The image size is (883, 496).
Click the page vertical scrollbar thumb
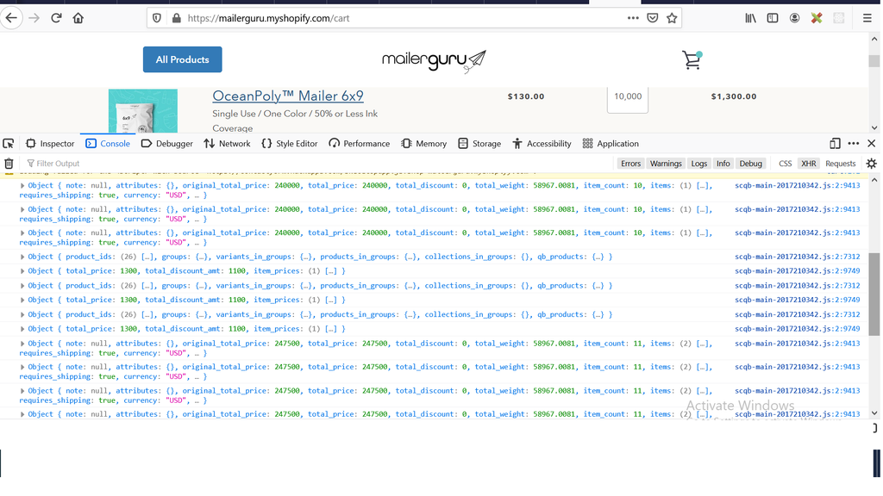point(874,61)
